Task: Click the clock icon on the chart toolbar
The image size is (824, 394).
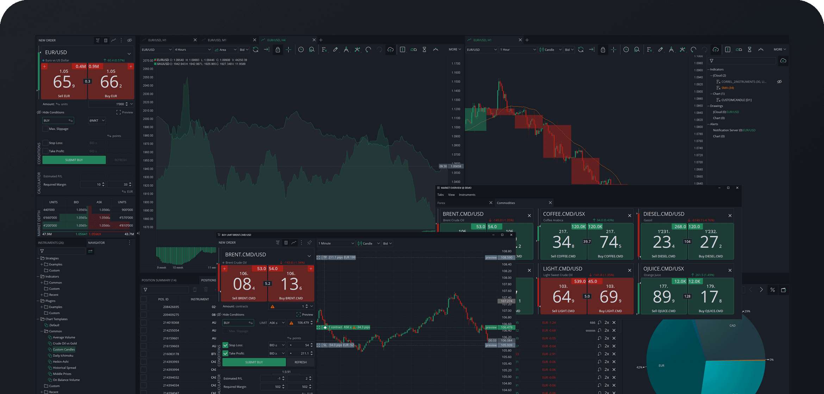Action: pos(301,50)
